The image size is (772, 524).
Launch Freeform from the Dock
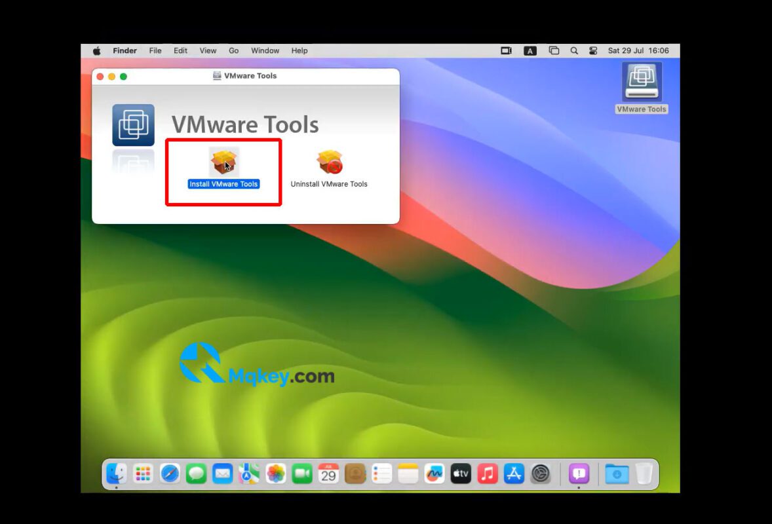(x=434, y=474)
